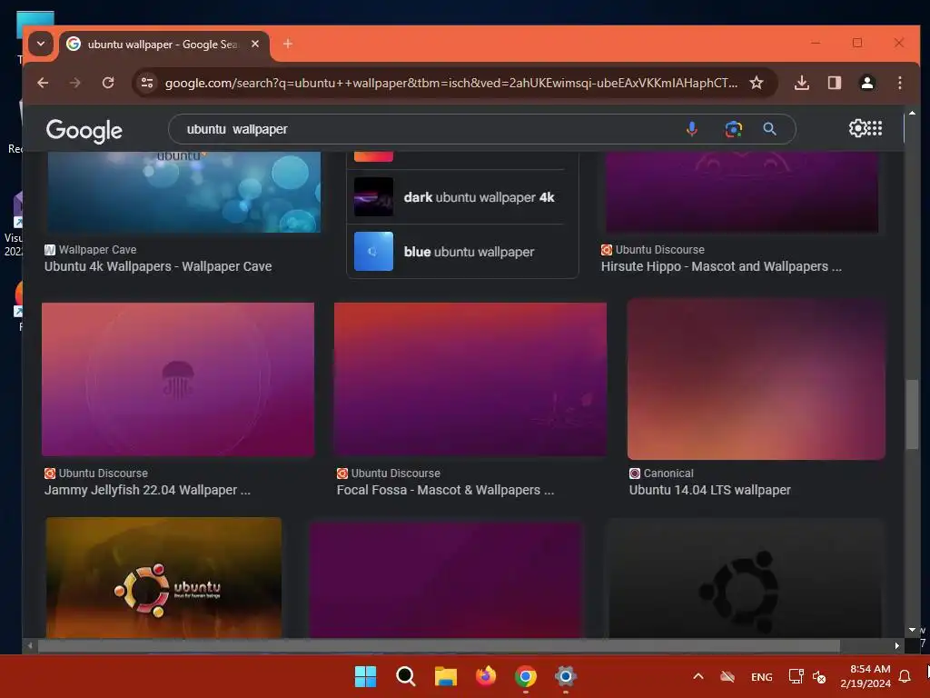Open Ubuntu 4k Wallpapers - Wallpaper Cave link

[158, 266]
